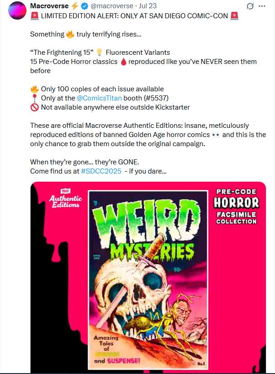
Task: Open the @macroverse handle link
Action: pos(112,6)
